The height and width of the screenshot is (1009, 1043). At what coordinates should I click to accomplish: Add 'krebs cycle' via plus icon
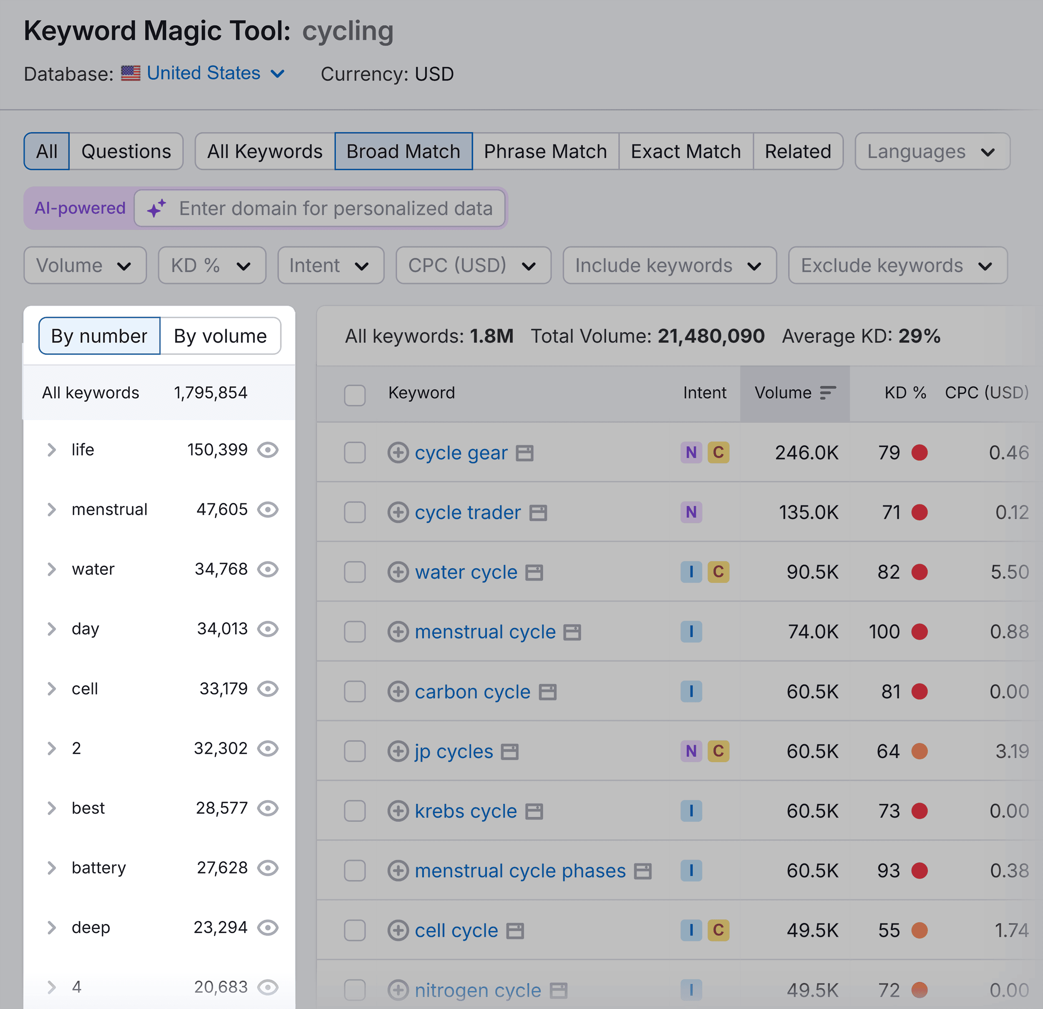[398, 811]
